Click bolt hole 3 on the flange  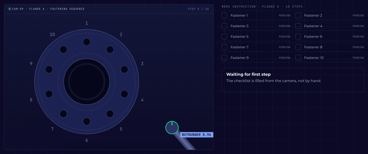click(124, 70)
